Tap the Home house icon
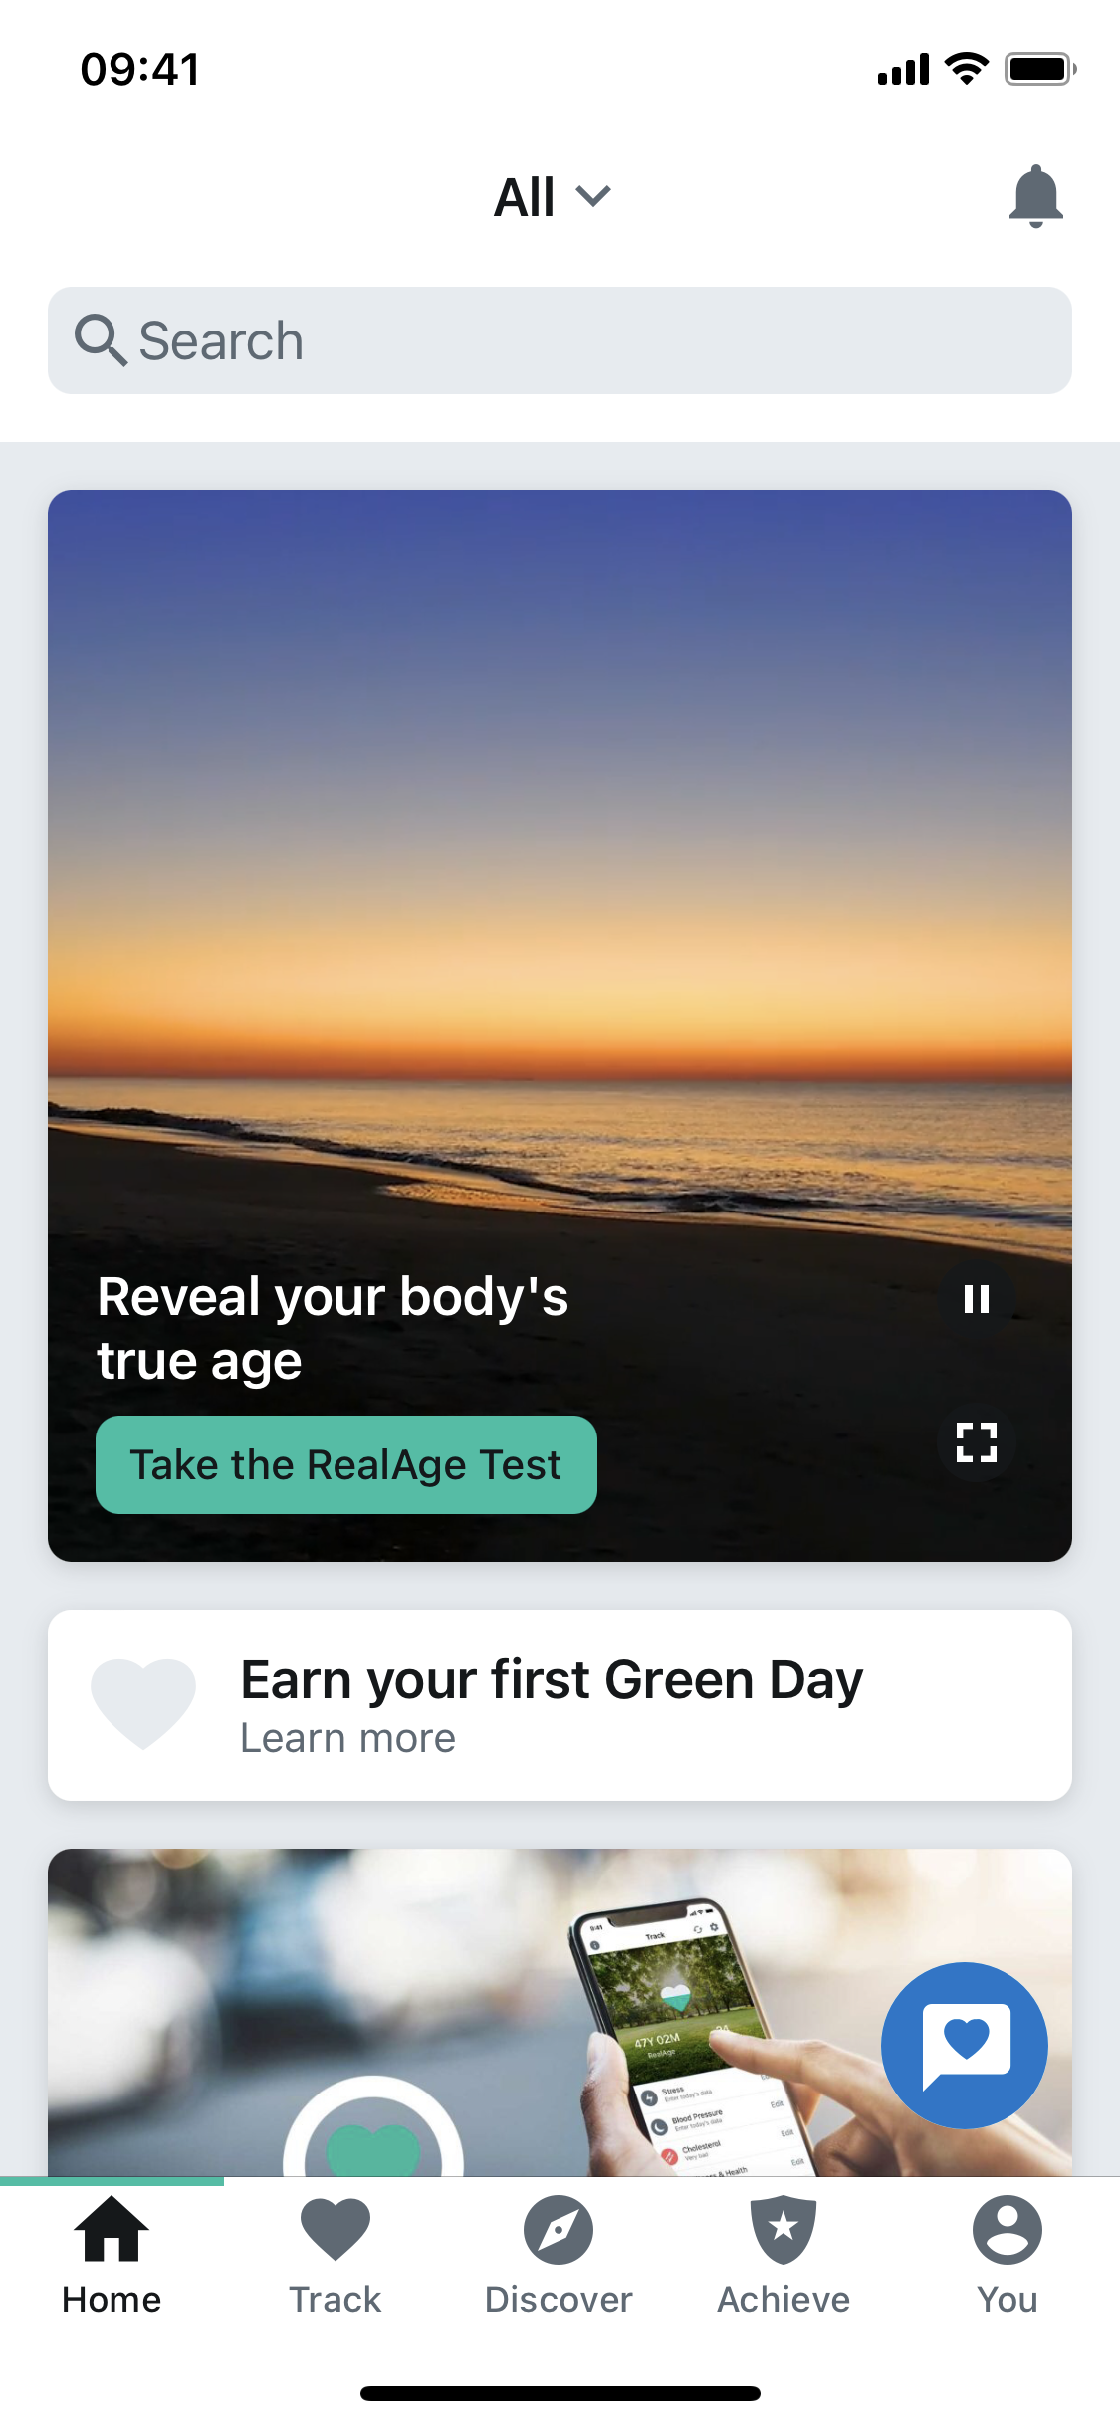 pyautogui.click(x=112, y=2230)
